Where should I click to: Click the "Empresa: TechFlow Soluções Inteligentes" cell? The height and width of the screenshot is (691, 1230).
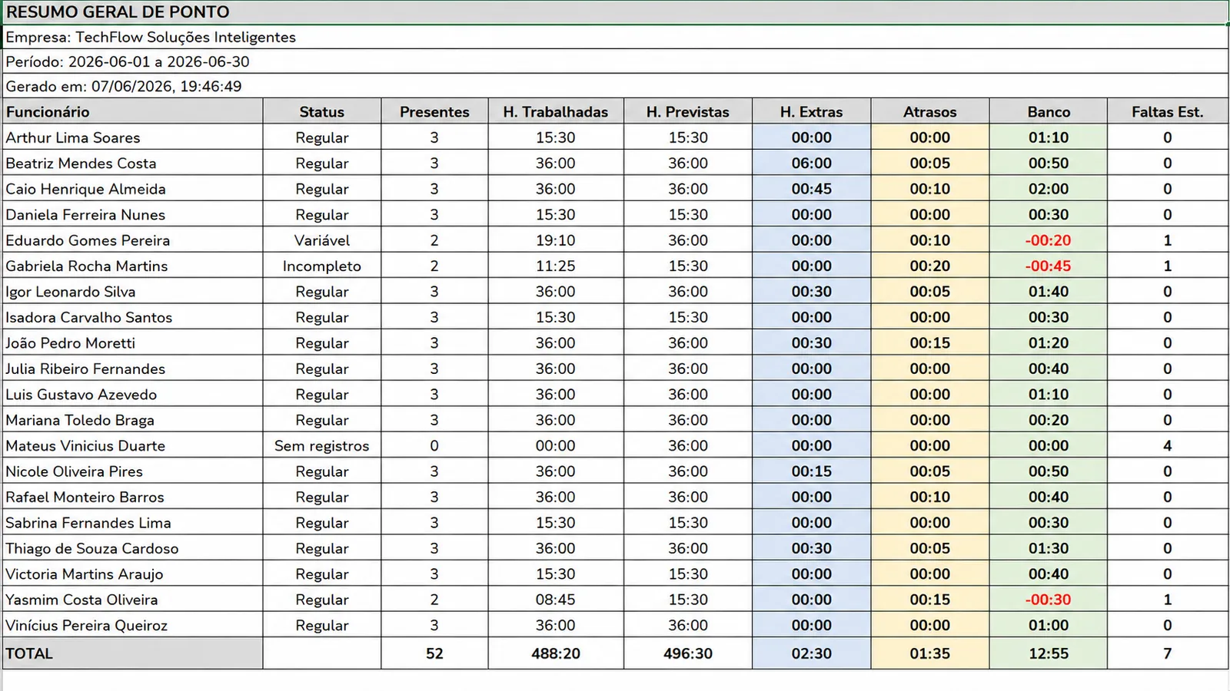615,37
